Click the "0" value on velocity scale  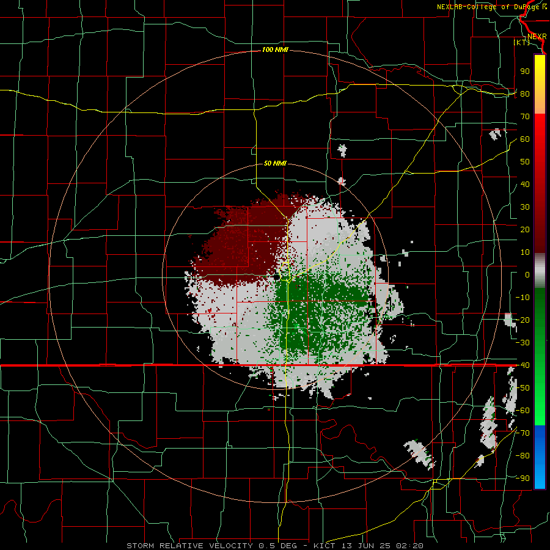tap(527, 275)
